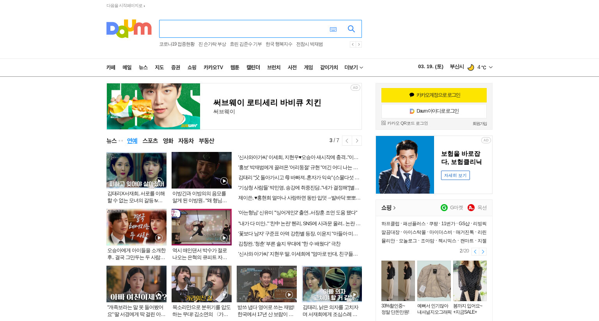The image size is (599, 321).
Task: Open the floral dress shopping thumbnail
Action: (470, 281)
